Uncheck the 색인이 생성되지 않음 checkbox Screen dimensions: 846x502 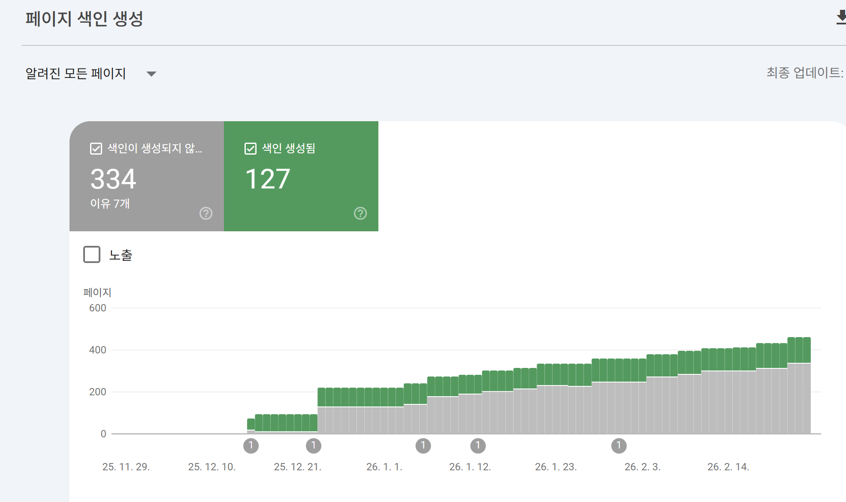(96, 149)
